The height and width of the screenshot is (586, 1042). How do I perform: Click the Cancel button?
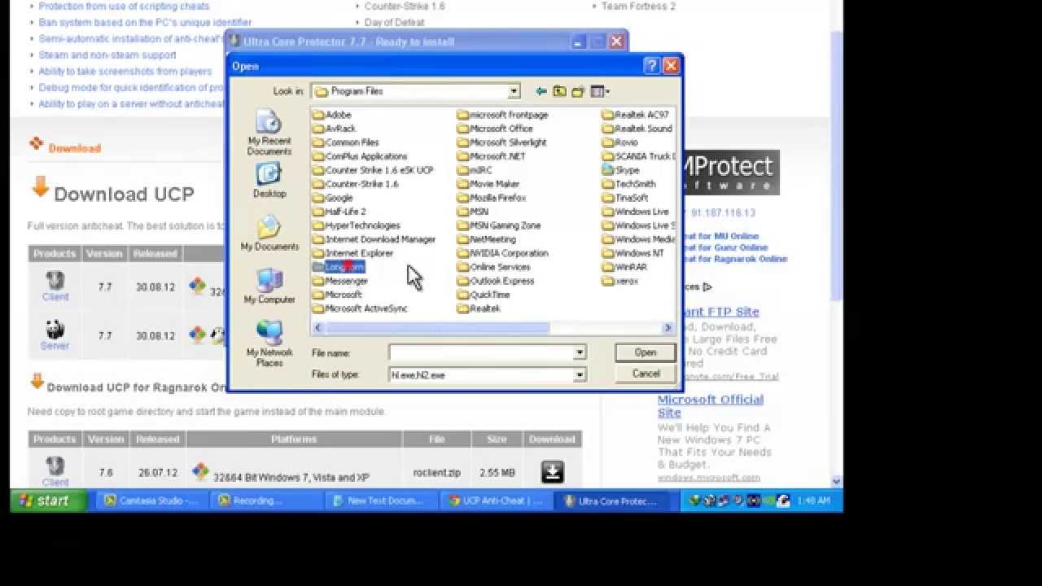click(x=646, y=374)
